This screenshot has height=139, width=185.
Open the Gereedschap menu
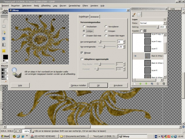[x=74, y=6]
